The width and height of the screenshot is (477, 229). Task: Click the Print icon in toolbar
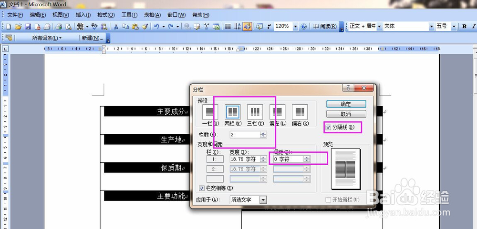point(59,27)
